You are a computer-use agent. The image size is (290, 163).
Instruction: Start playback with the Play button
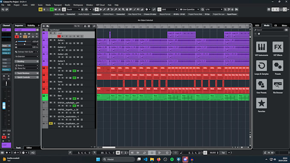159,153
